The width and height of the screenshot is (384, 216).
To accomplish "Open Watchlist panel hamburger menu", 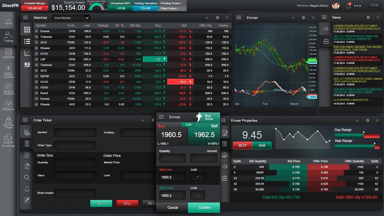I will [26, 17].
